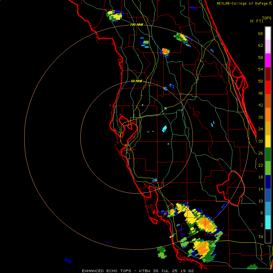Click the 2 value on the scale

(261, 225)
